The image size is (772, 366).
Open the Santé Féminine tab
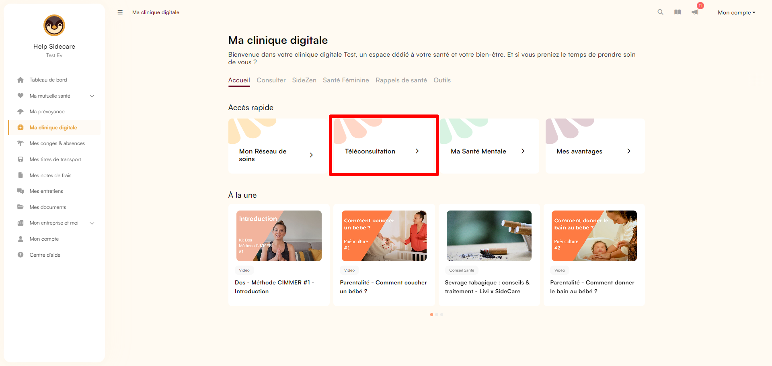tap(346, 80)
